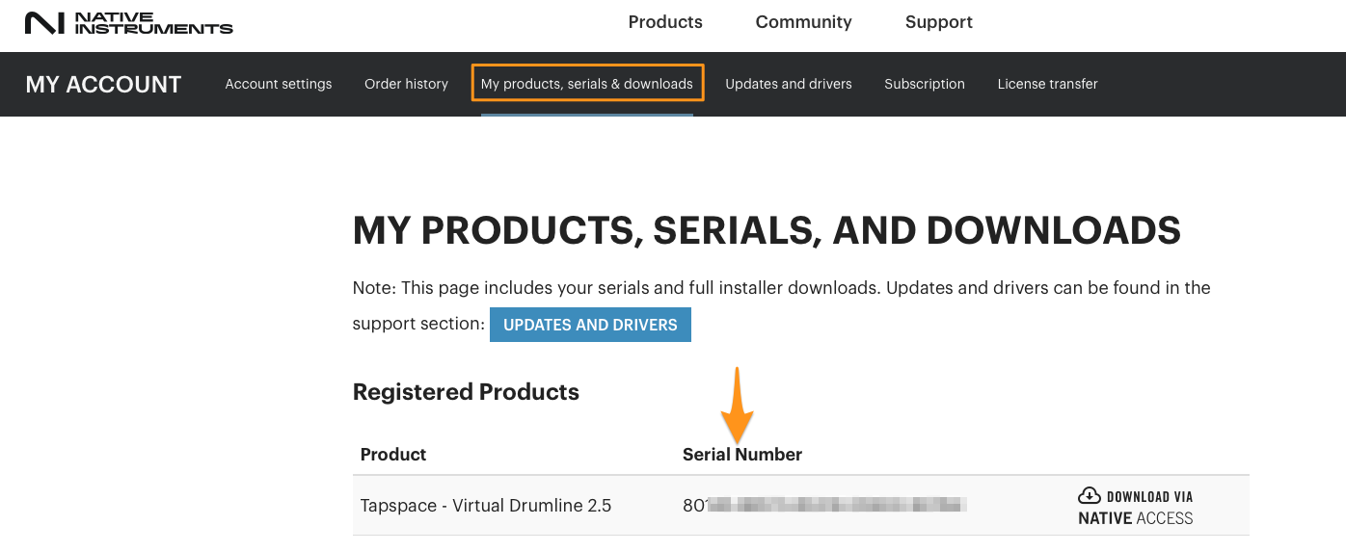Image resolution: width=1346 pixels, height=552 pixels.
Task: Click the My Products, Serials, and Downloads page title
Action: tap(767, 231)
